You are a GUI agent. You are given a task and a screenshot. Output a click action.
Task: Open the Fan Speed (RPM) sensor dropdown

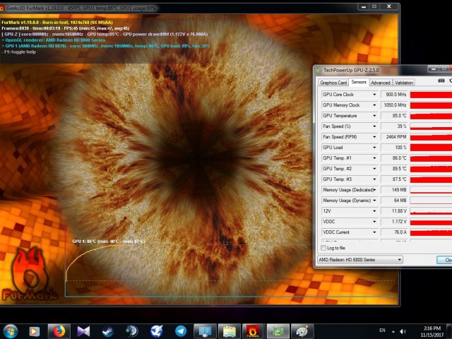coord(374,136)
